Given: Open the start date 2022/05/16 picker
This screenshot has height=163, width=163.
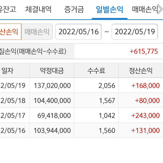Looking at the screenshot, I should [x=79, y=32].
